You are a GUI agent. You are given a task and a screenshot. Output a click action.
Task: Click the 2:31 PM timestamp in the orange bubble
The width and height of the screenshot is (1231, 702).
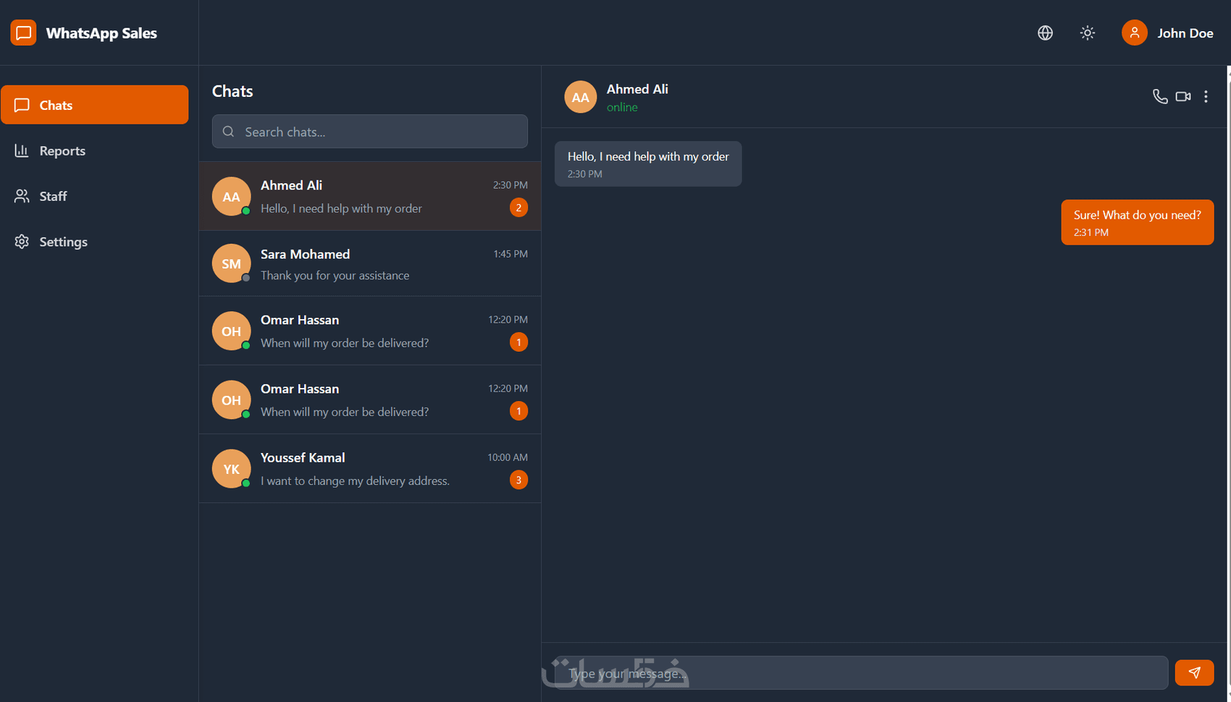[x=1091, y=232]
